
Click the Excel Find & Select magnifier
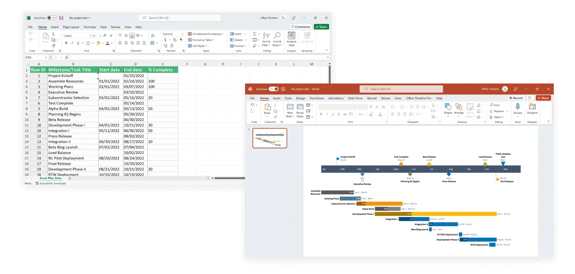pos(277,36)
